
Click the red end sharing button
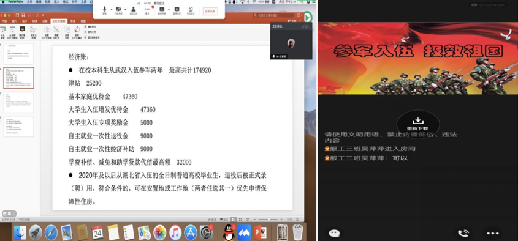tap(210, 11)
